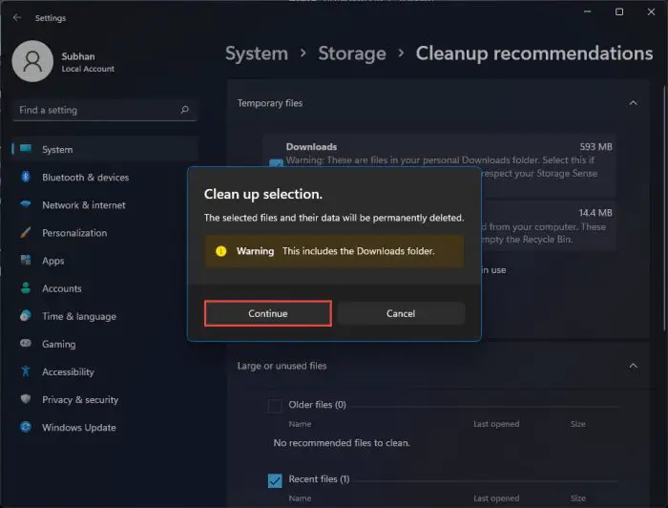Close the Settings window
Viewport: 668px width, 508px height.
tap(651, 11)
